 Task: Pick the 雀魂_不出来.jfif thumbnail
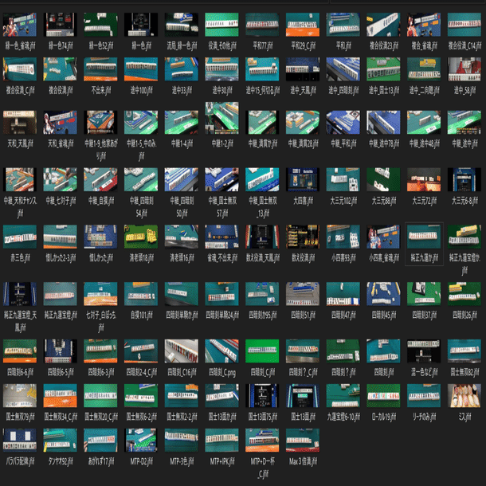coord(221,237)
